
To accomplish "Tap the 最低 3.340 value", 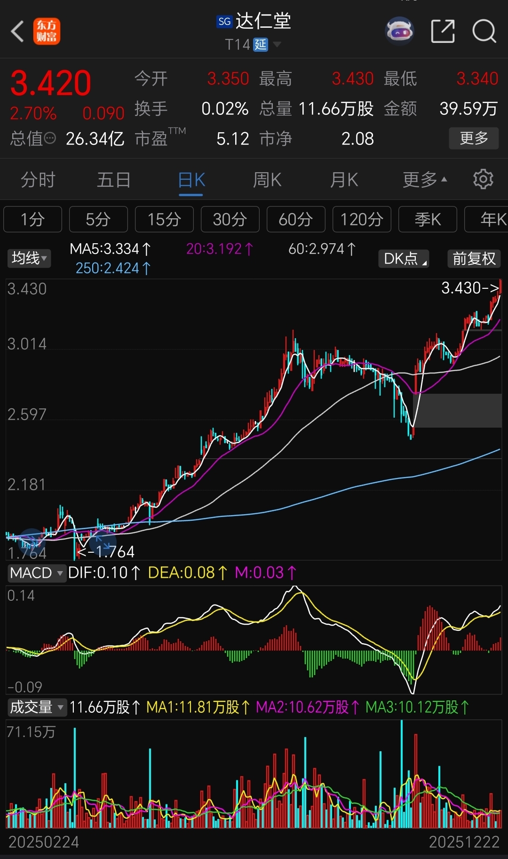I will pos(477,79).
